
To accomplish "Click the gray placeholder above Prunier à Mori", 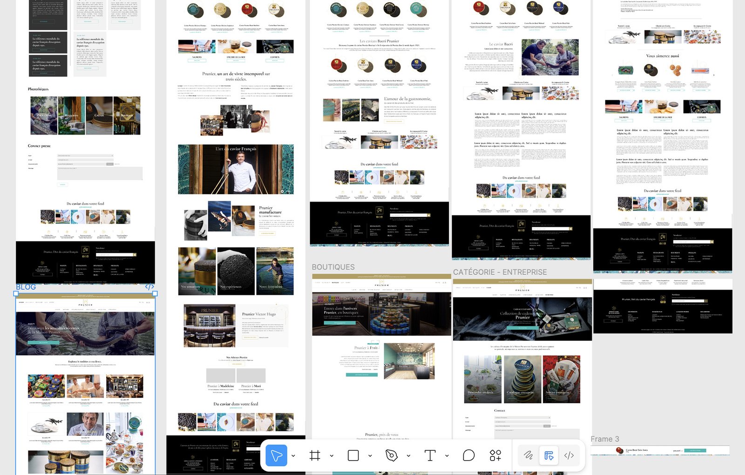I will 251,375.
